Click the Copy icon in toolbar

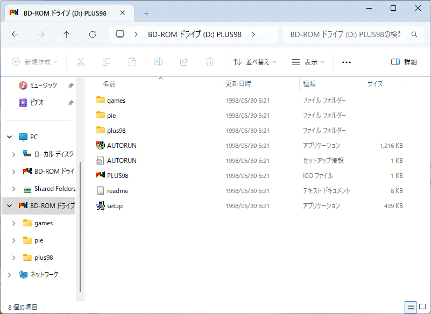pos(107,62)
